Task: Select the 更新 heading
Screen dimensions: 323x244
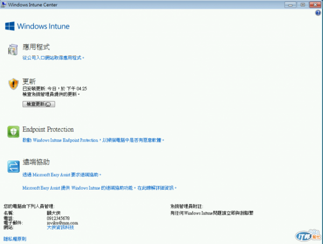Action: click(29, 81)
